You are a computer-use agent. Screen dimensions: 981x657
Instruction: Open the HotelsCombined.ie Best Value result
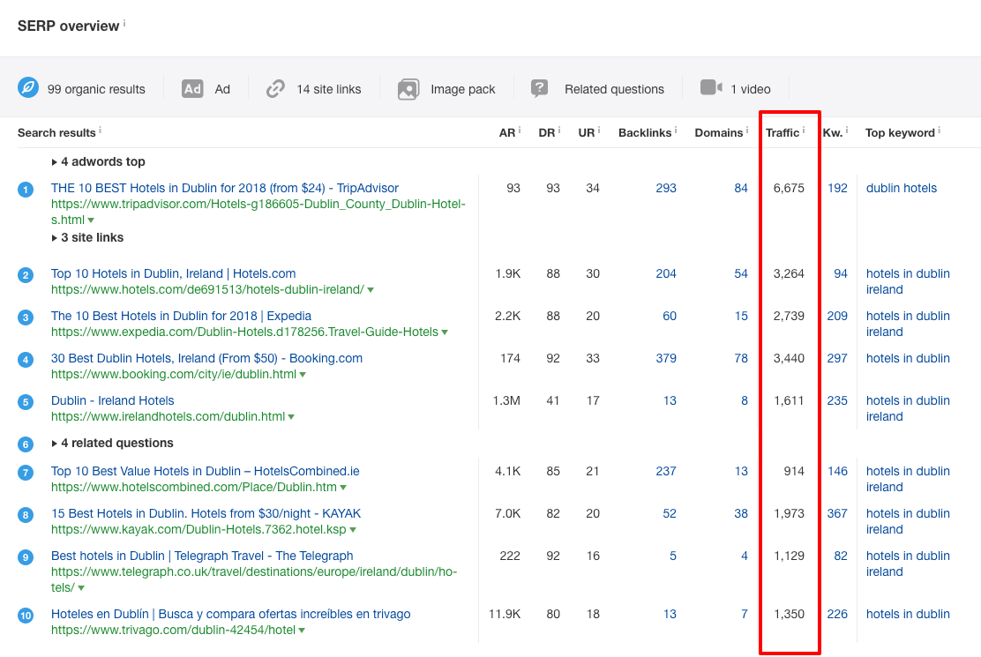206,471
